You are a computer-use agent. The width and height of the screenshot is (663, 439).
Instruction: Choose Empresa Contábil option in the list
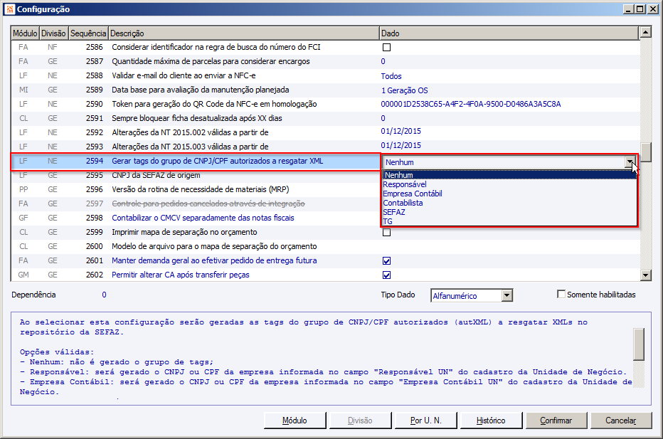click(x=509, y=194)
